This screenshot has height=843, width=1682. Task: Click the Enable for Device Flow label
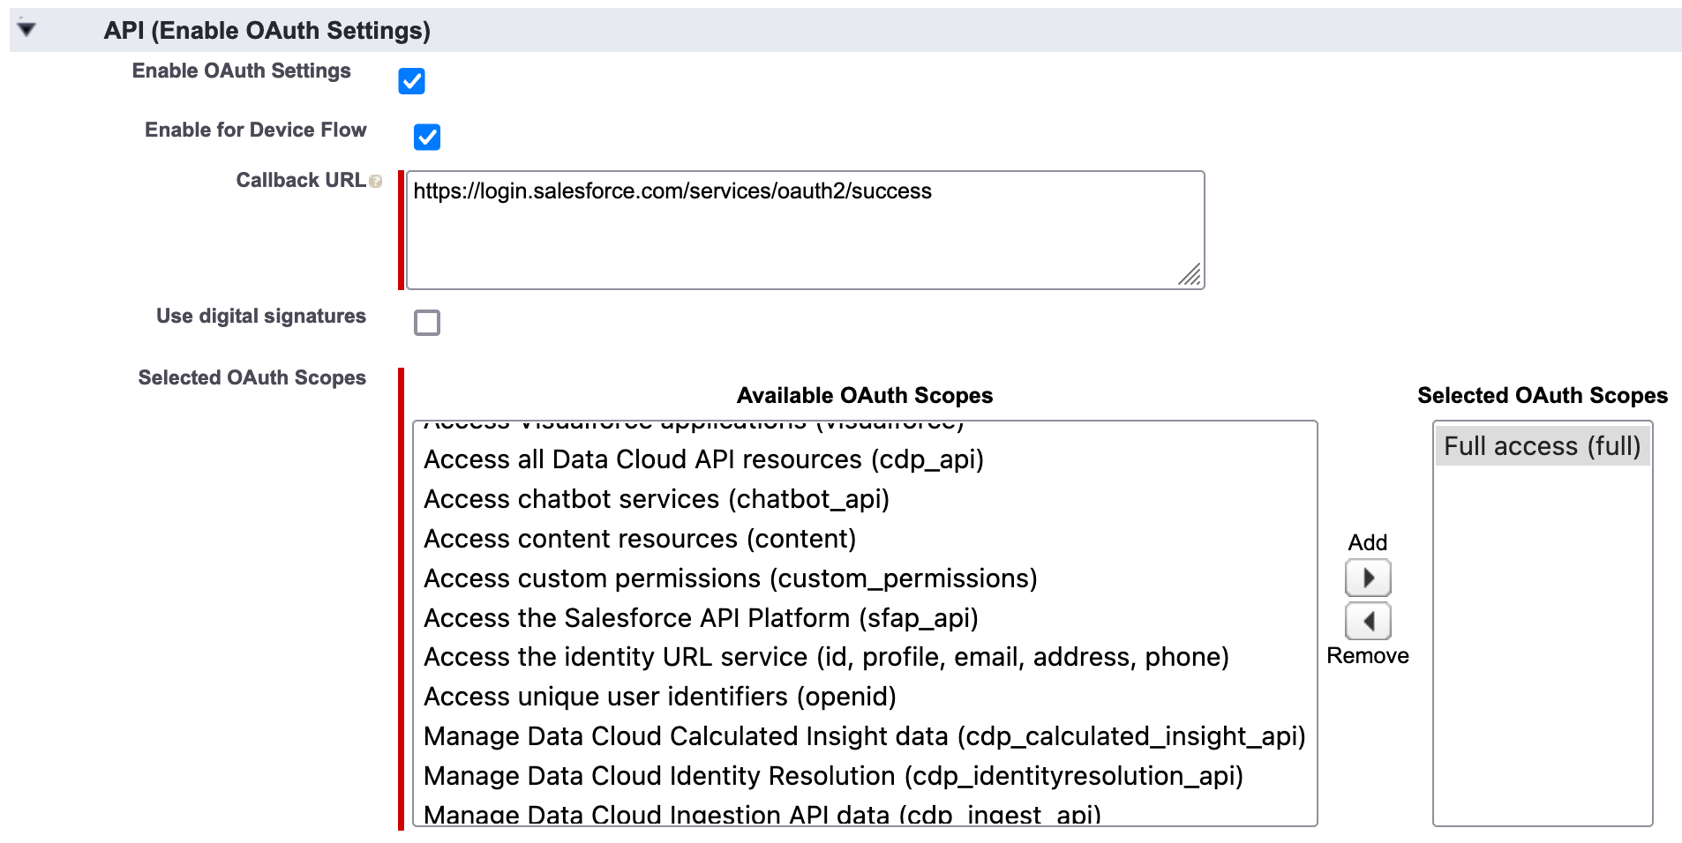pos(255,130)
